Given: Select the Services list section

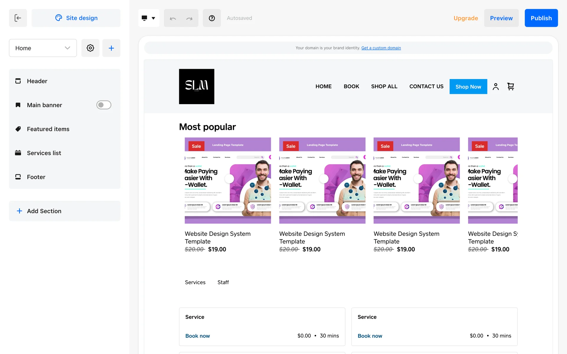Looking at the screenshot, I should (44, 153).
